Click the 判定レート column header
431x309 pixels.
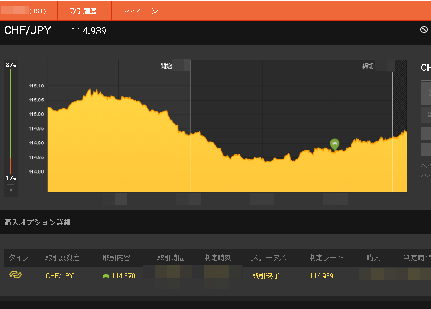(326, 258)
